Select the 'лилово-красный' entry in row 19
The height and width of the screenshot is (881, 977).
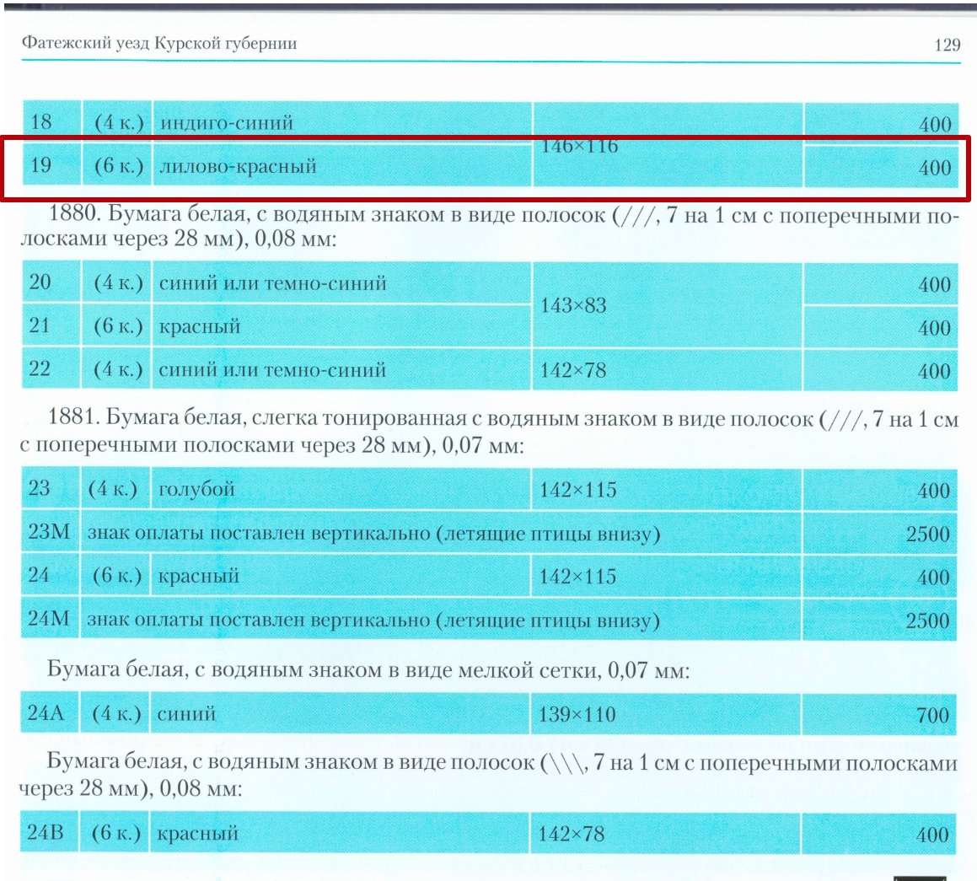pyautogui.click(x=239, y=167)
